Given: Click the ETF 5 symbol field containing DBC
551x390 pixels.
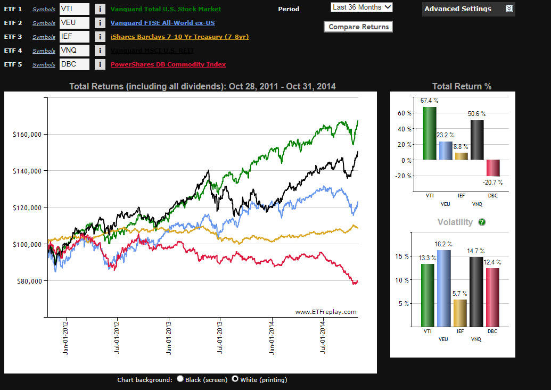Looking at the screenshot, I should [74, 64].
